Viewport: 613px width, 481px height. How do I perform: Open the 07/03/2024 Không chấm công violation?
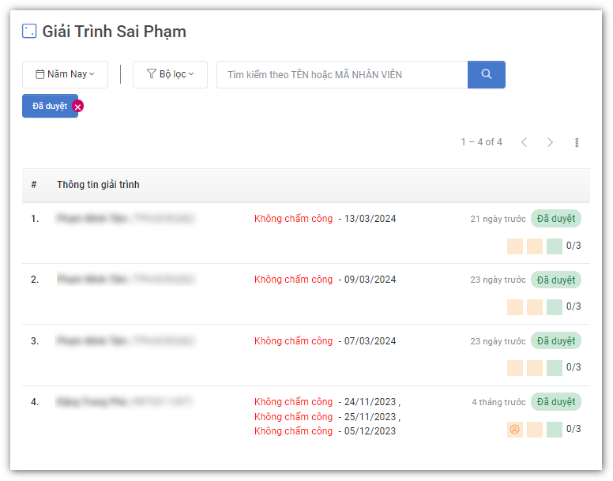(x=293, y=341)
